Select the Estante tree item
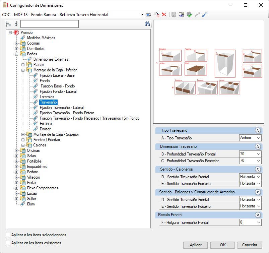Viewport: 269px width, 253px height. coord(46,124)
